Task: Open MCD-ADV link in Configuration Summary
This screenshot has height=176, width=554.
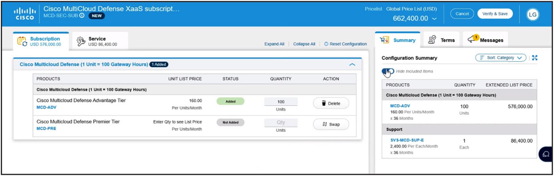Action: (x=400, y=106)
